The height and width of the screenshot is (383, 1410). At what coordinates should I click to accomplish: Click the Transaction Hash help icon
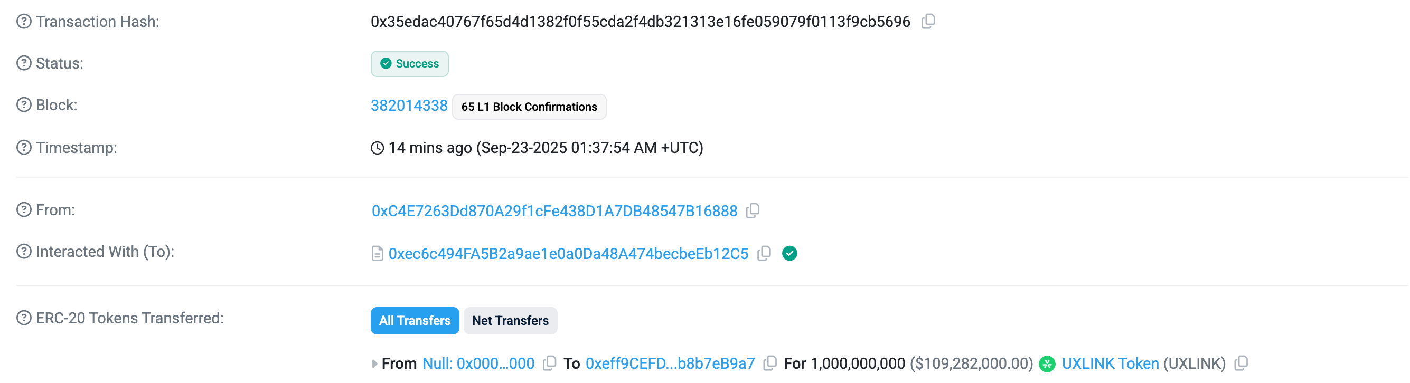(24, 21)
